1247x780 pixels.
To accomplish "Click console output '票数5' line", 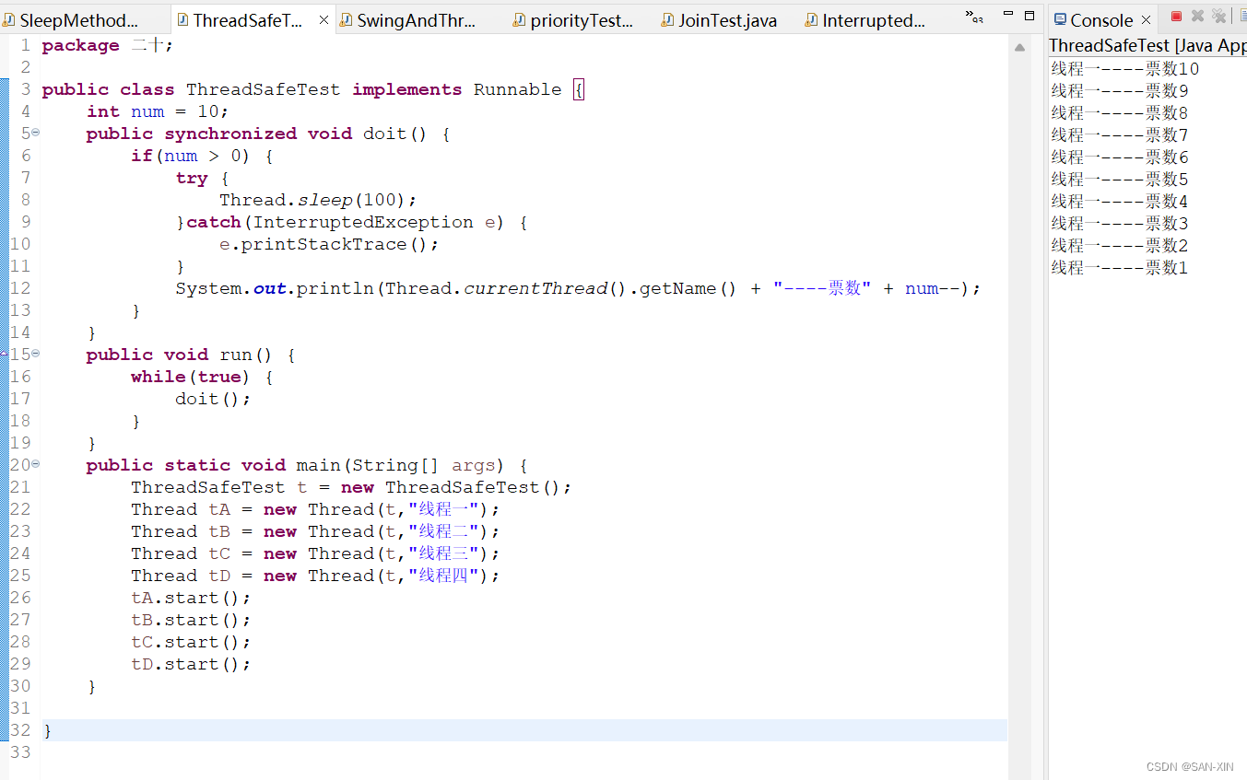I will (1120, 179).
